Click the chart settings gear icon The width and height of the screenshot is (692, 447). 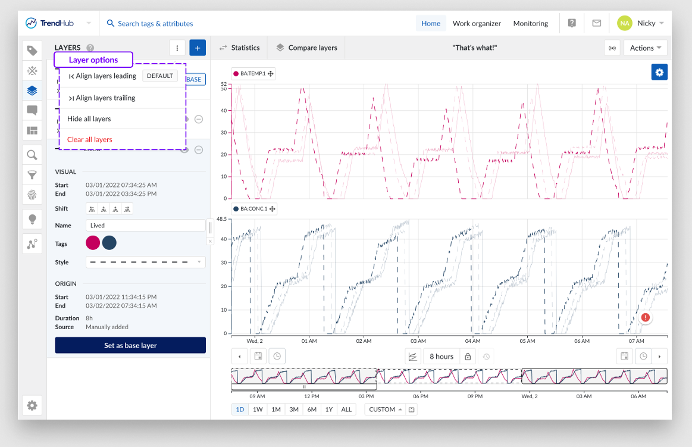tap(659, 73)
